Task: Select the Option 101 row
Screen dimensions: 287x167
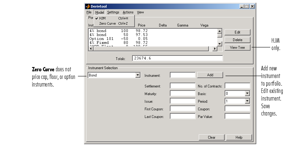Action: tap(153, 39)
